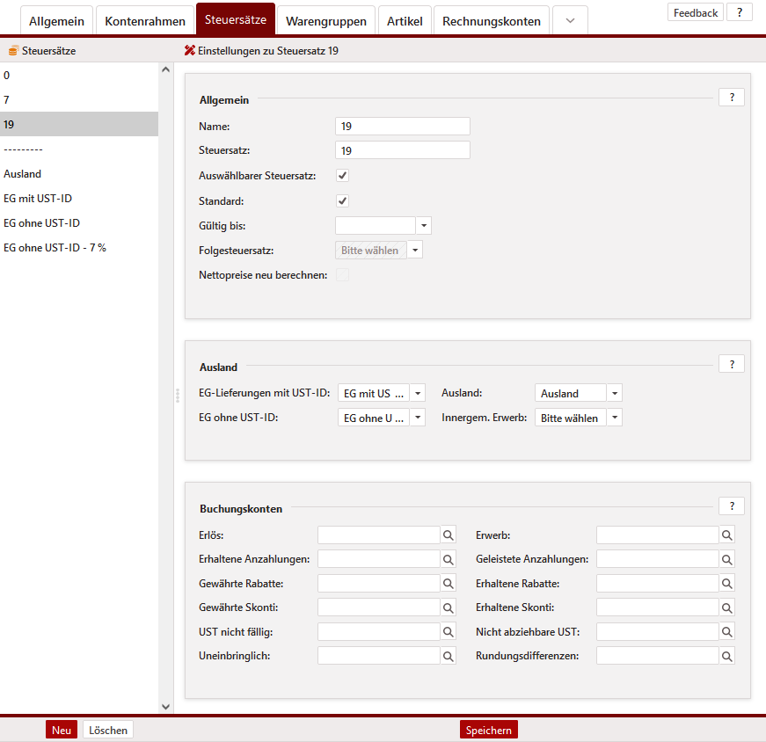766x742 pixels.
Task: Open the Gültig bis date dropdown
Action: [x=424, y=226]
